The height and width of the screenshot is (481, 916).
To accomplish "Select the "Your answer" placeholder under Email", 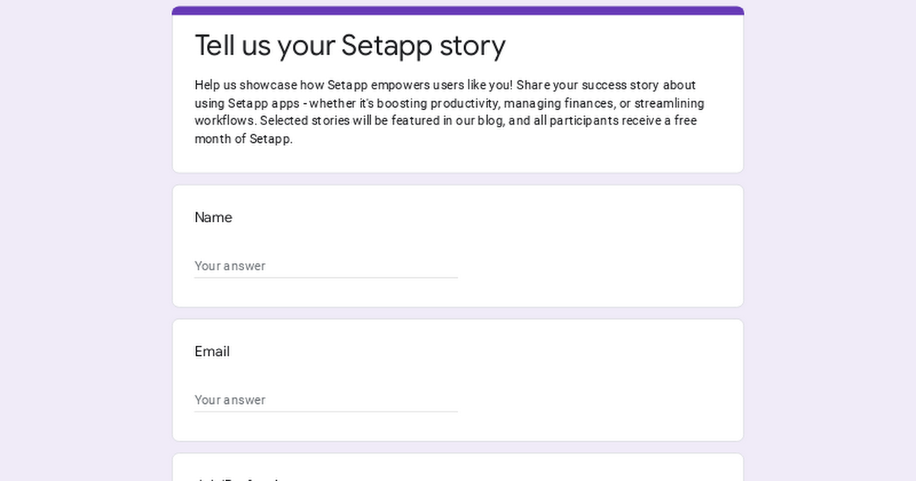I will (x=230, y=400).
